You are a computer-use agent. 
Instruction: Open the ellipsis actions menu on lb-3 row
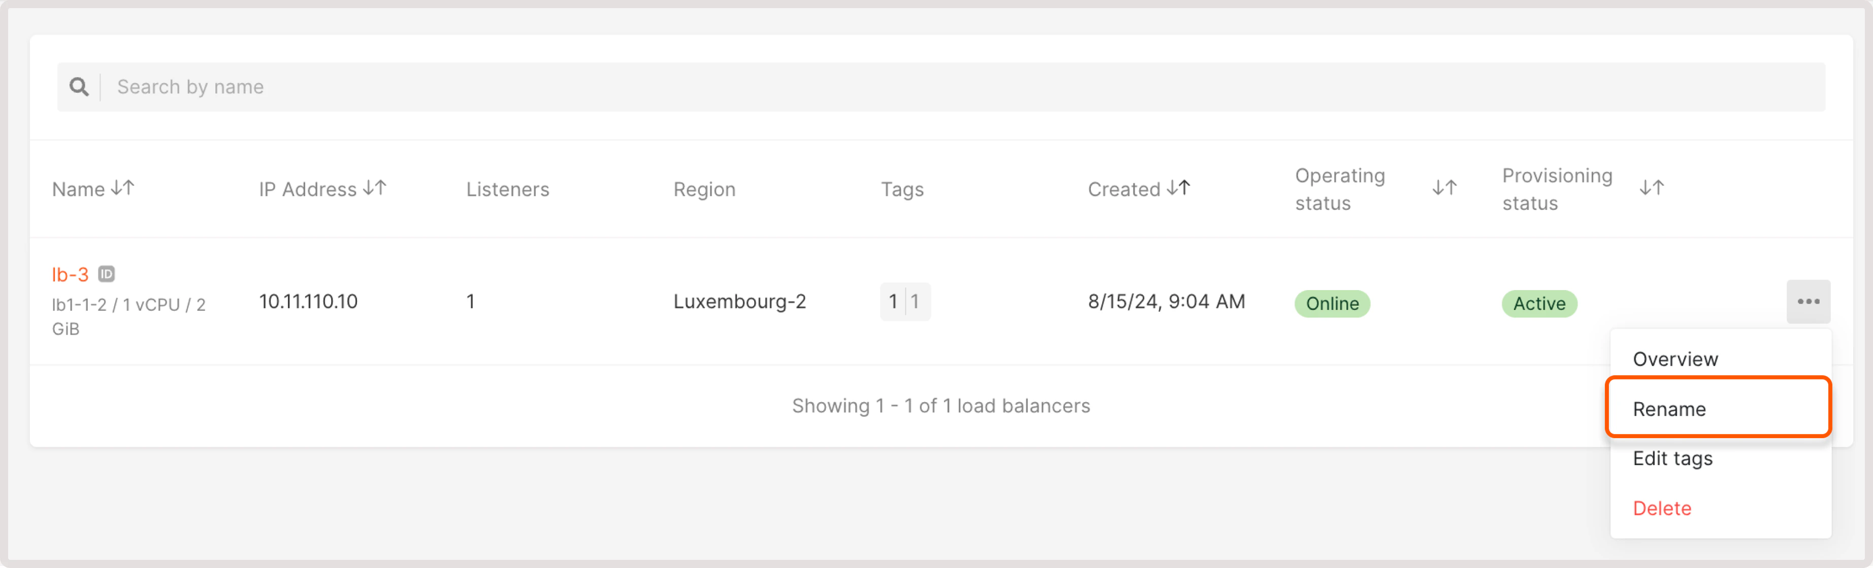(x=1809, y=301)
